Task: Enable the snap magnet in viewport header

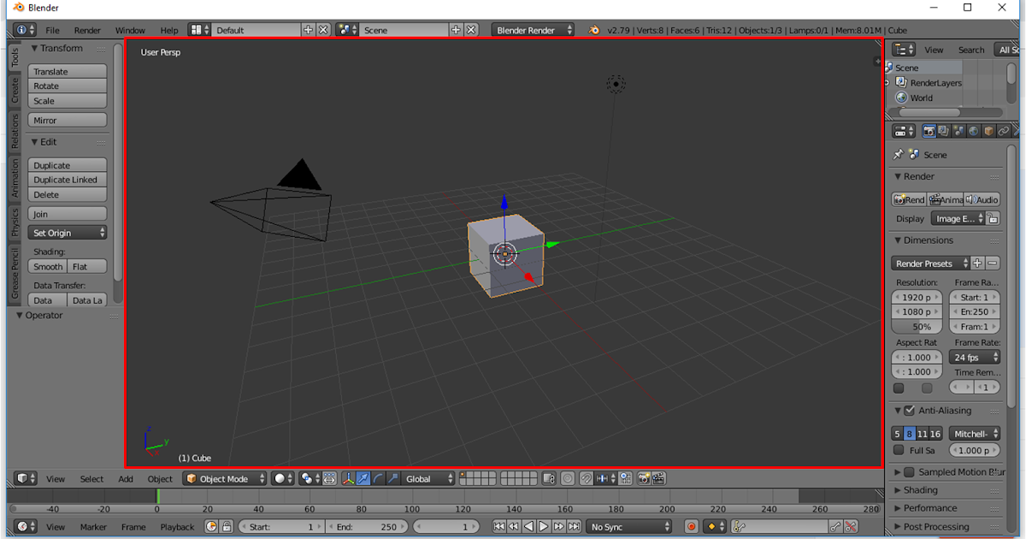Action: tap(587, 478)
